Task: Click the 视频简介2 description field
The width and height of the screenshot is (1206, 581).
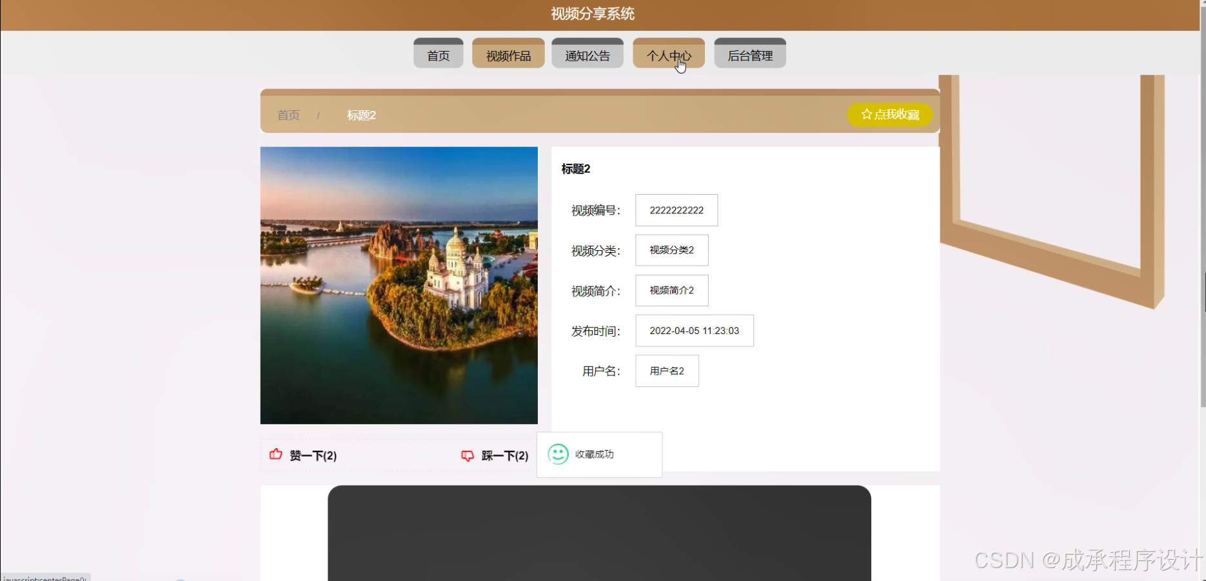Action: click(x=671, y=290)
